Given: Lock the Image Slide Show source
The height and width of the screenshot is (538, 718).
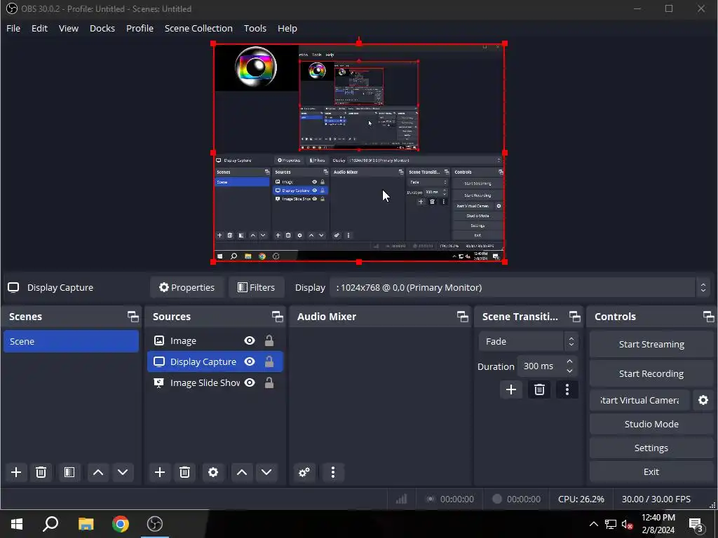Looking at the screenshot, I should click(x=269, y=382).
